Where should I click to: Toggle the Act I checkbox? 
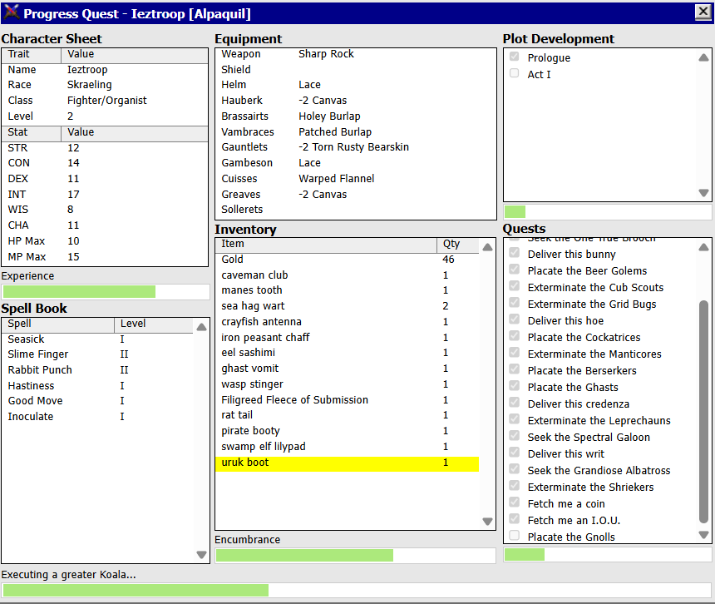click(x=515, y=73)
